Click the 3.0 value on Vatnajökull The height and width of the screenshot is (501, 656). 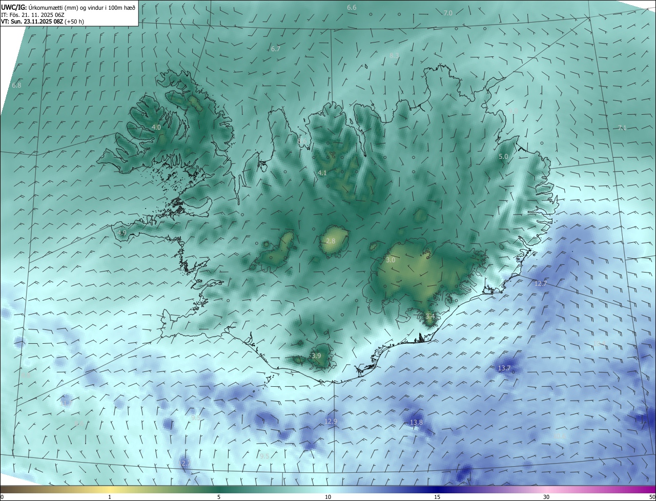[x=391, y=260]
